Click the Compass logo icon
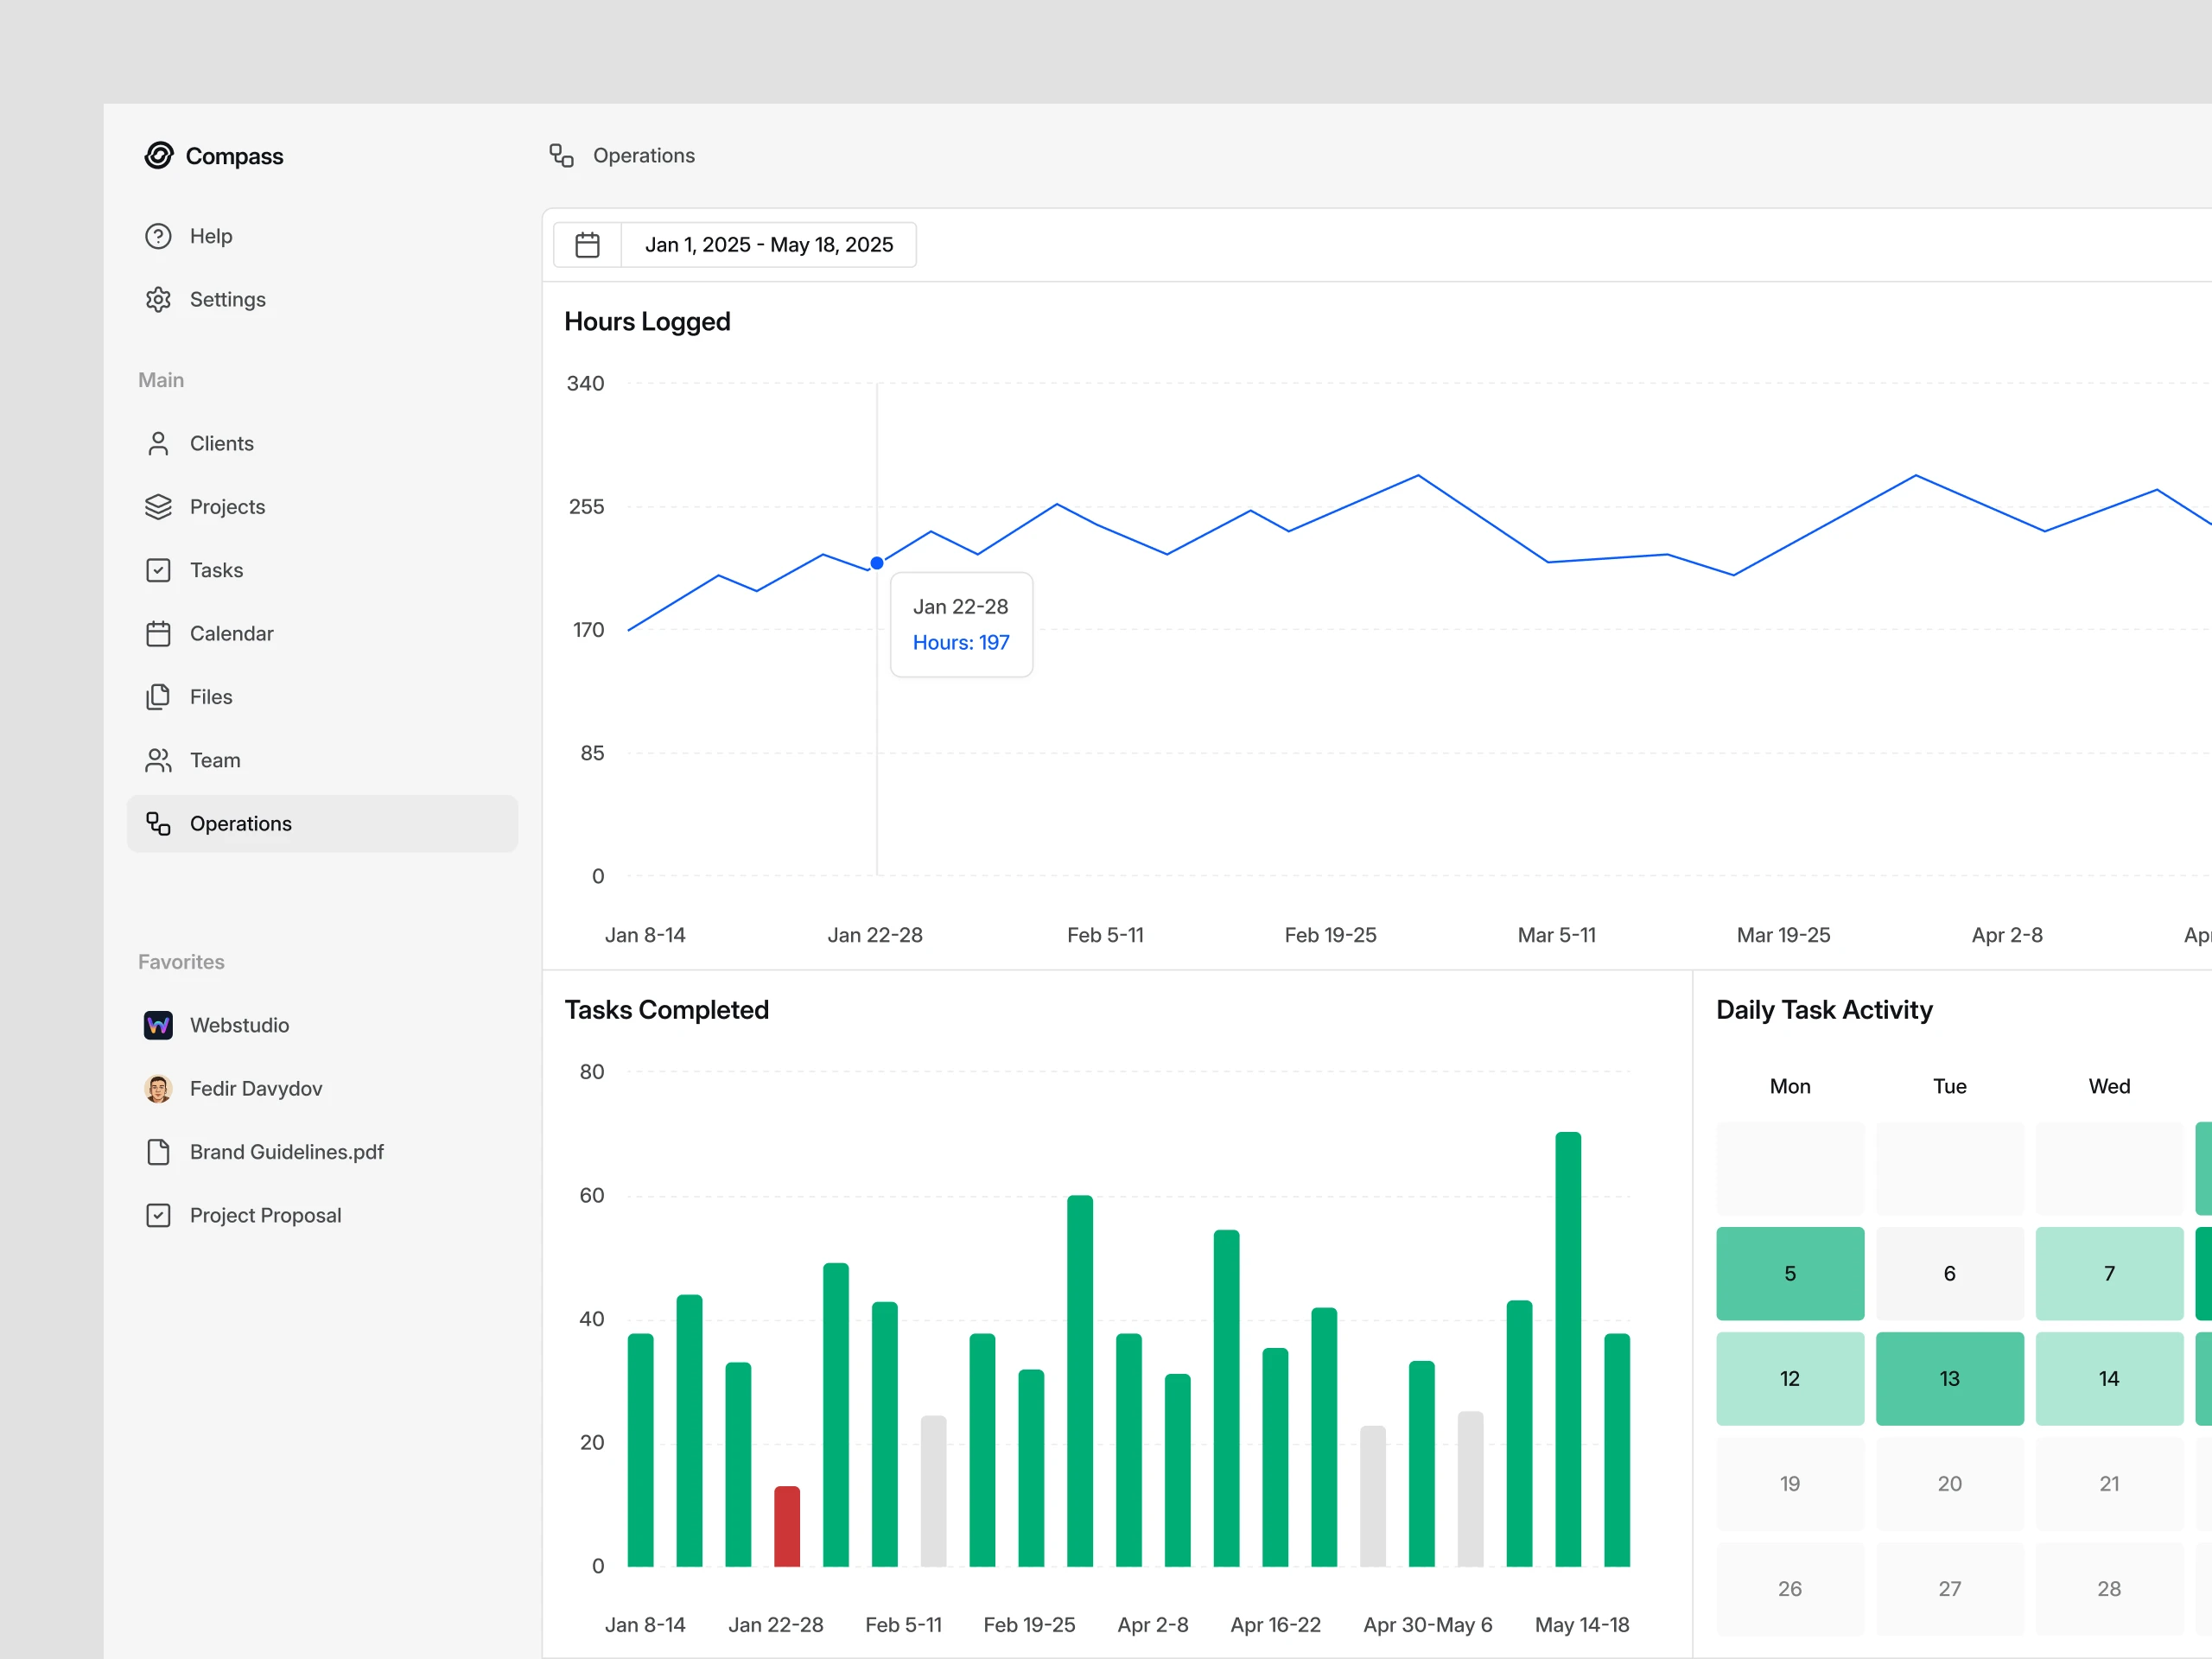The height and width of the screenshot is (1659, 2212). point(159,155)
